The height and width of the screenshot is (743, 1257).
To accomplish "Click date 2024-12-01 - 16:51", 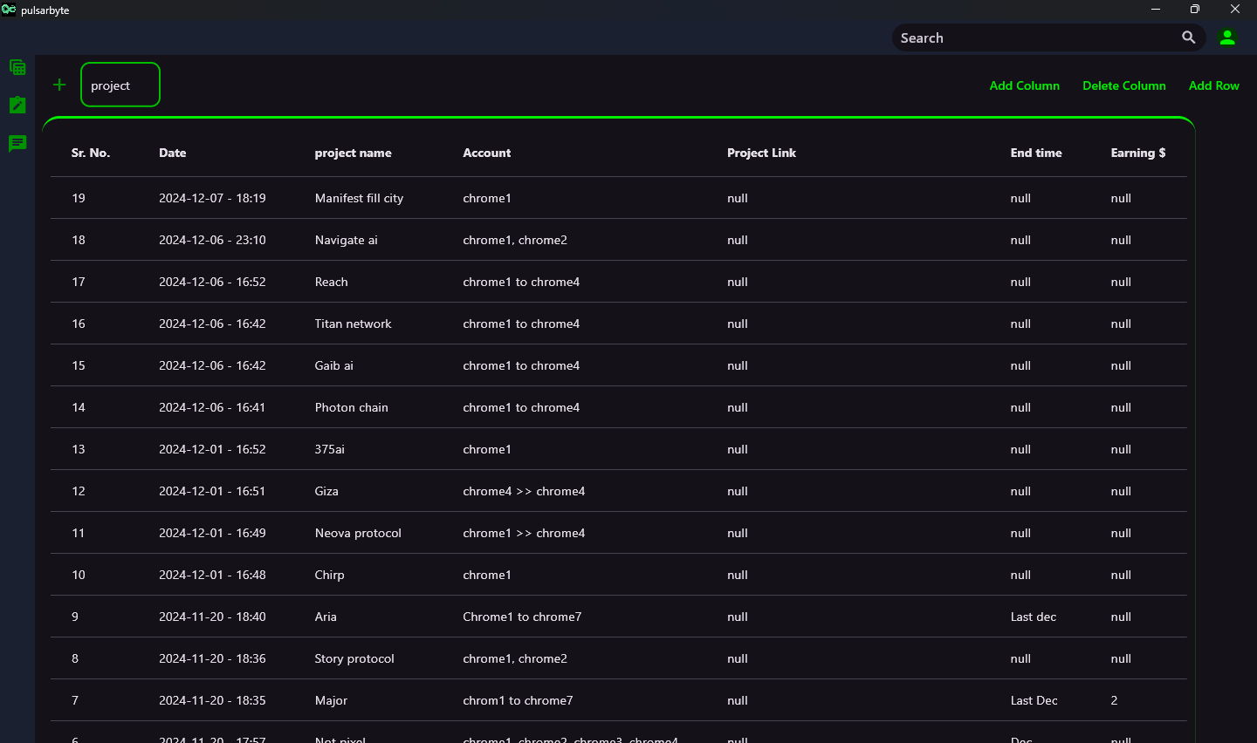I will click(x=212, y=491).
